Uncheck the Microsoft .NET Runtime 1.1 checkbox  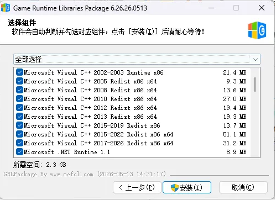click(x=19, y=152)
